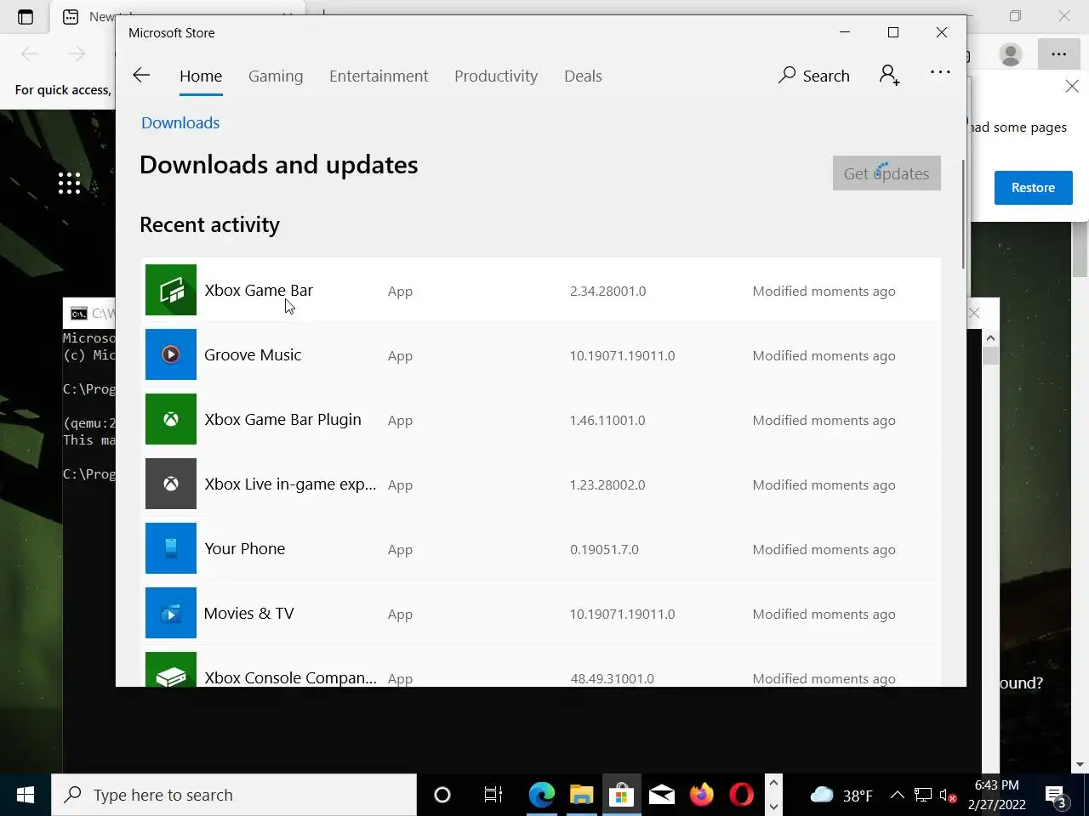Open the weather widget showing 38°F

tap(841, 795)
